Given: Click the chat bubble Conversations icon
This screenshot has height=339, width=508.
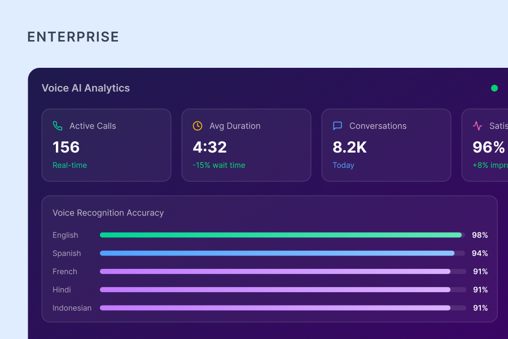Looking at the screenshot, I should coord(338,126).
